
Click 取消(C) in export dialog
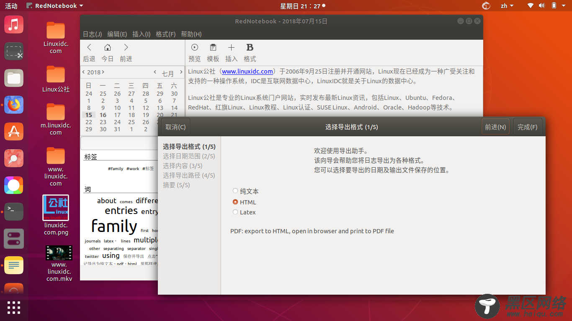[x=175, y=127]
